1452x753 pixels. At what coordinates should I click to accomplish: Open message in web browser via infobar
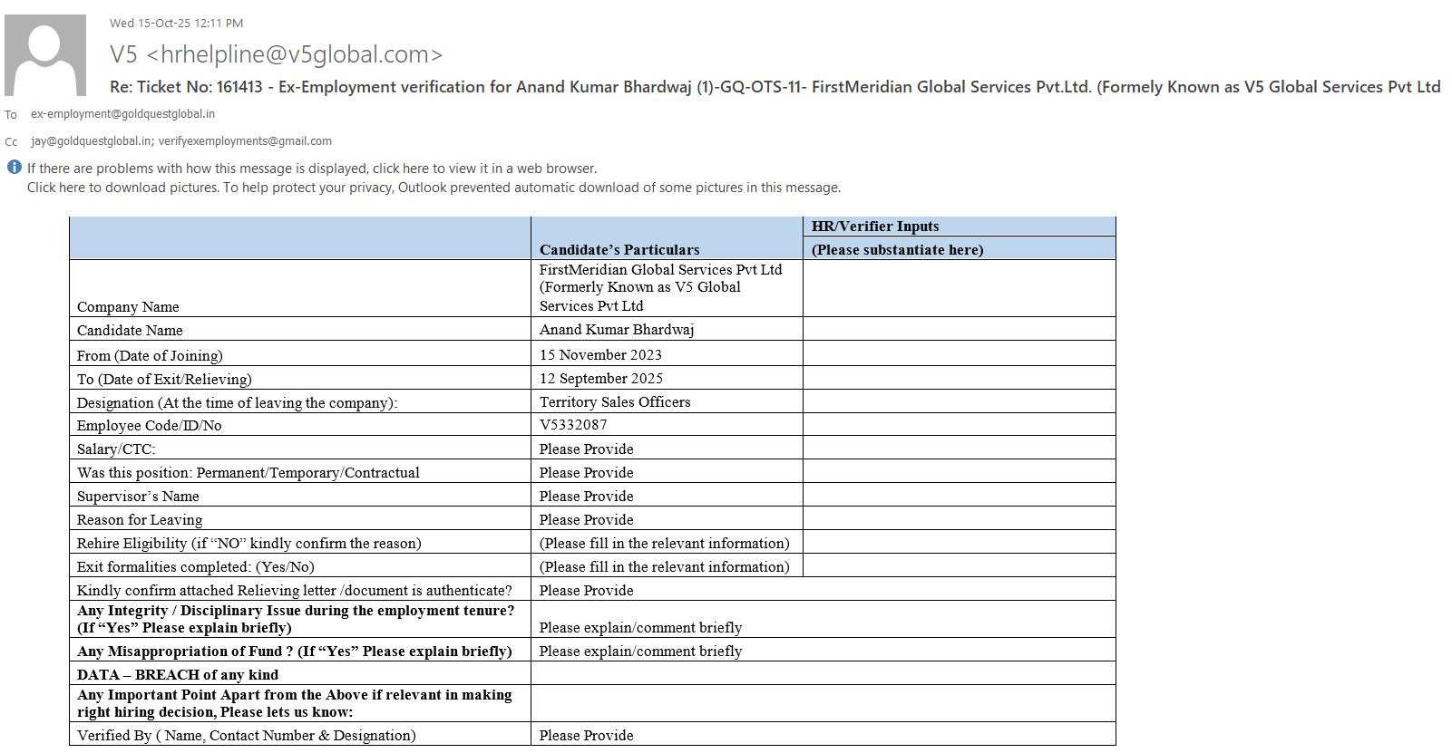tap(312, 169)
